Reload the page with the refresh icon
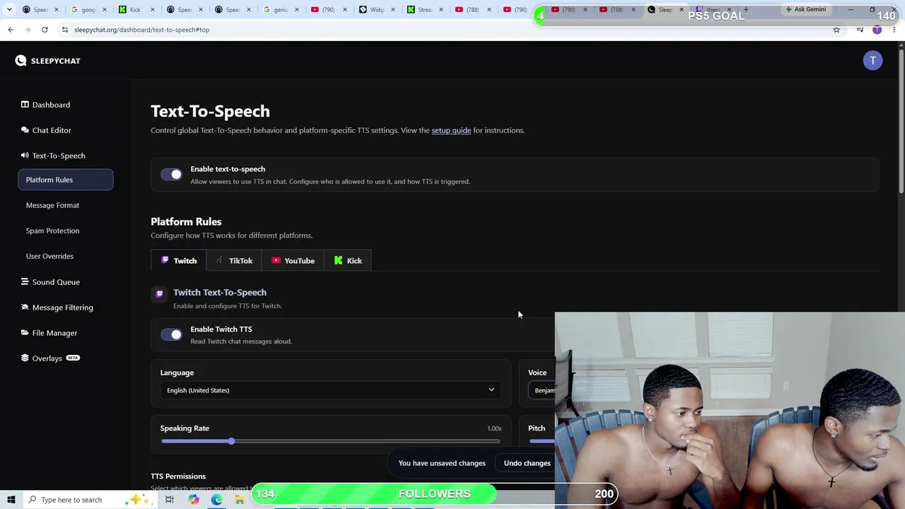Screen dimensions: 905x509 point(45,30)
